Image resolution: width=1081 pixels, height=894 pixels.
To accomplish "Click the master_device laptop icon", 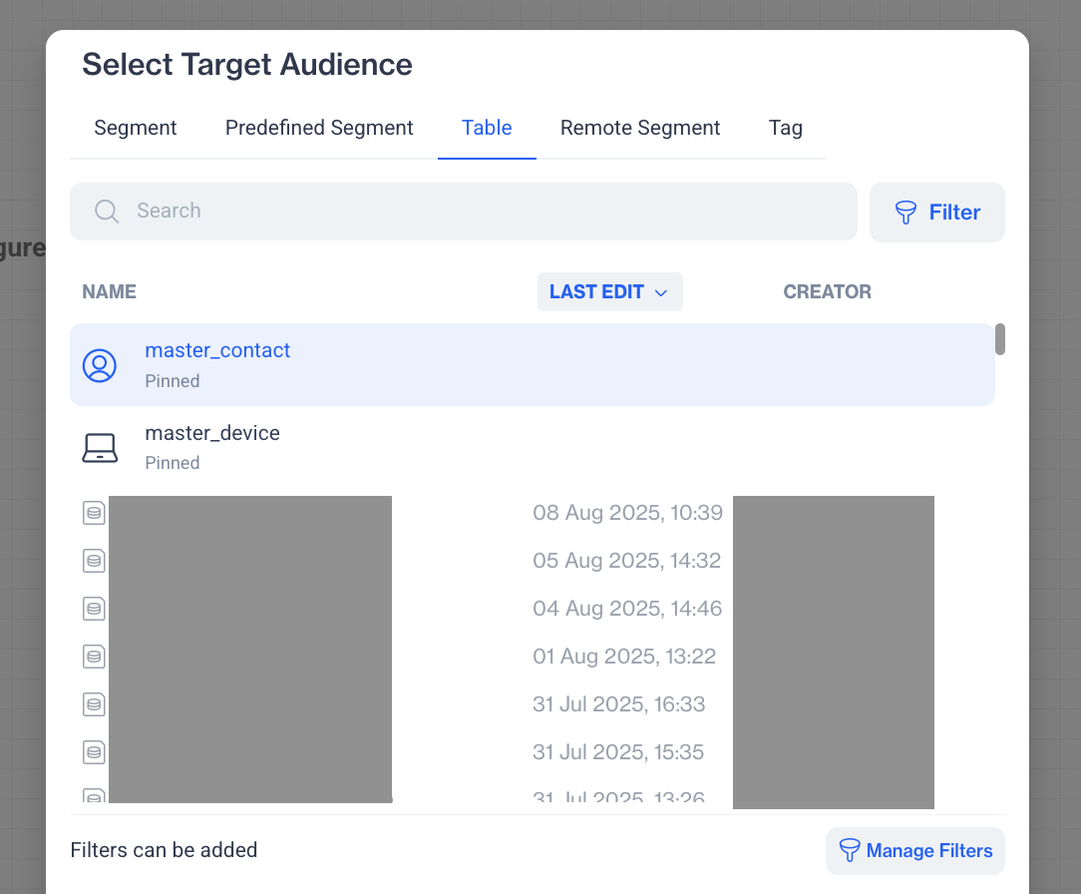I will pos(100,448).
